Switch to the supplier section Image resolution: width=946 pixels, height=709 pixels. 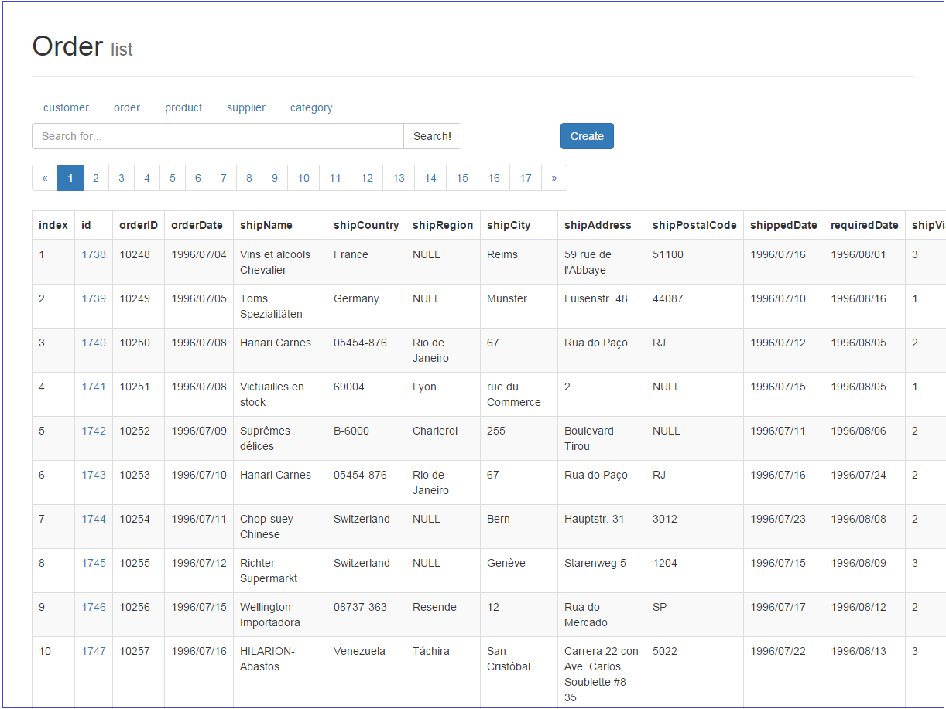click(x=246, y=107)
